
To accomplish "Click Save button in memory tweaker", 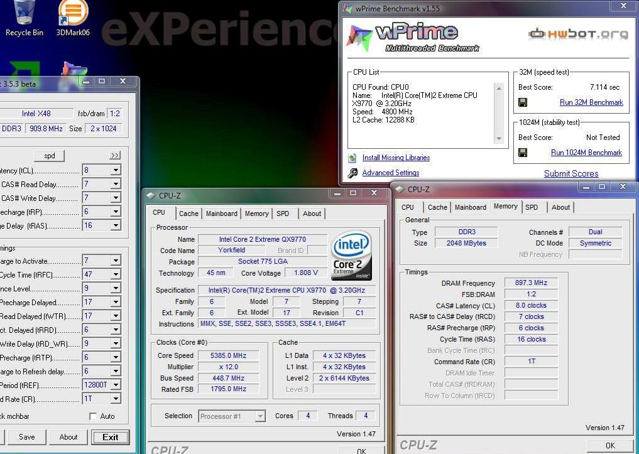I will [27, 437].
